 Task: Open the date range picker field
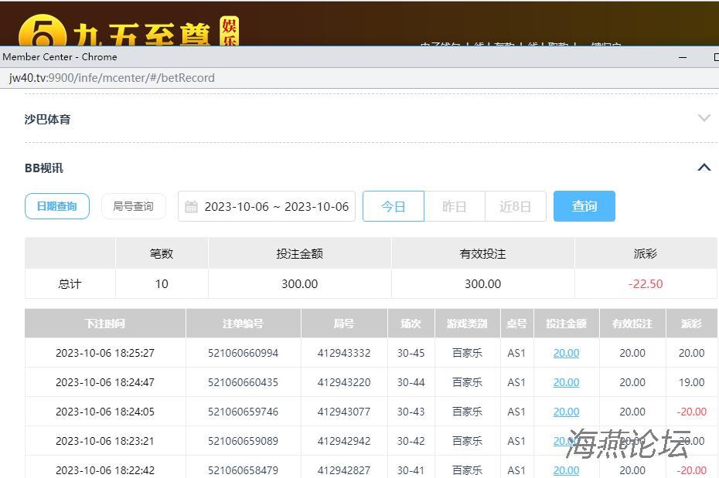276,206
